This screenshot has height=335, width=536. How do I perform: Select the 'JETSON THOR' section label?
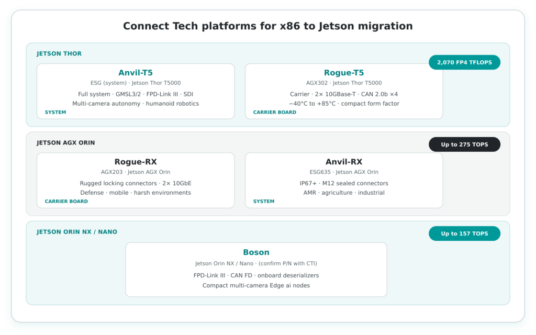click(59, 54)
